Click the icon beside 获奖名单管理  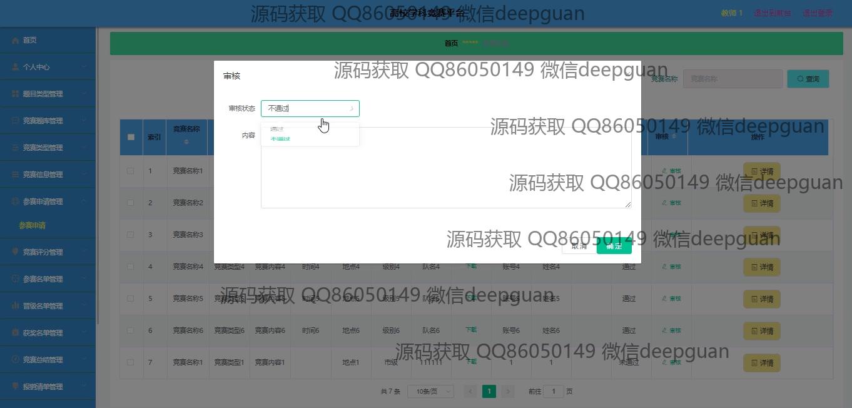tap(16, 333)
